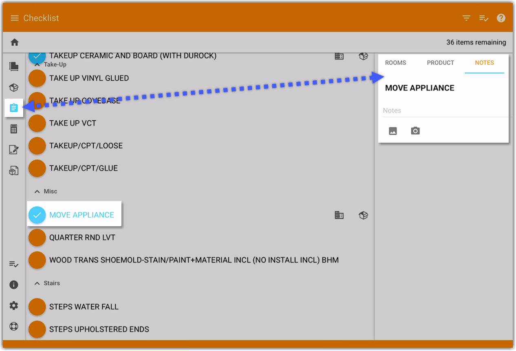Click product box icon on TAKEUP CERAMIC row
The width and height of the screenshot is (516, 351).
pos(364,56)
